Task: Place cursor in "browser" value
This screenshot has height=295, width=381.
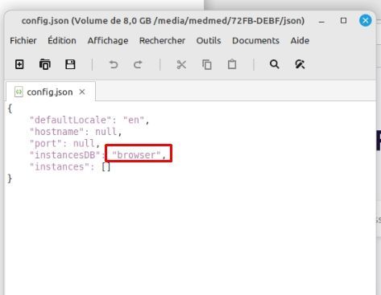Action: point(136,155)
